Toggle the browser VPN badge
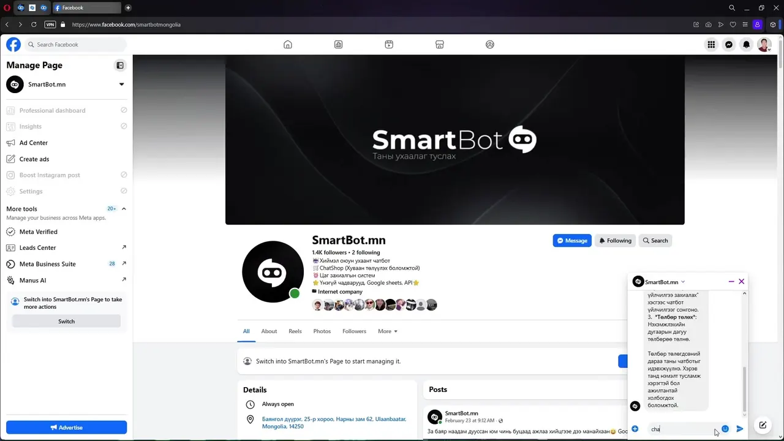This screenshot has height=441, width=784. pyautogui.click(x=50, y=24)
